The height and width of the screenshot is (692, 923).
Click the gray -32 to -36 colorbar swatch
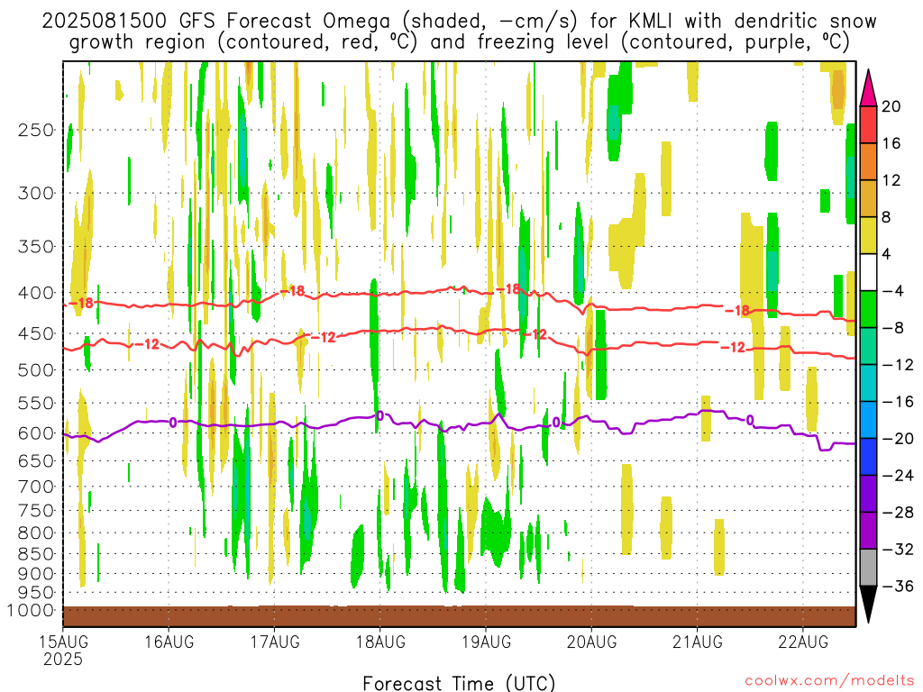point(868,568)
